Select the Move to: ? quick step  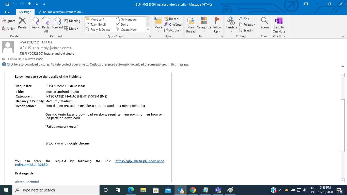pos(95,20)
